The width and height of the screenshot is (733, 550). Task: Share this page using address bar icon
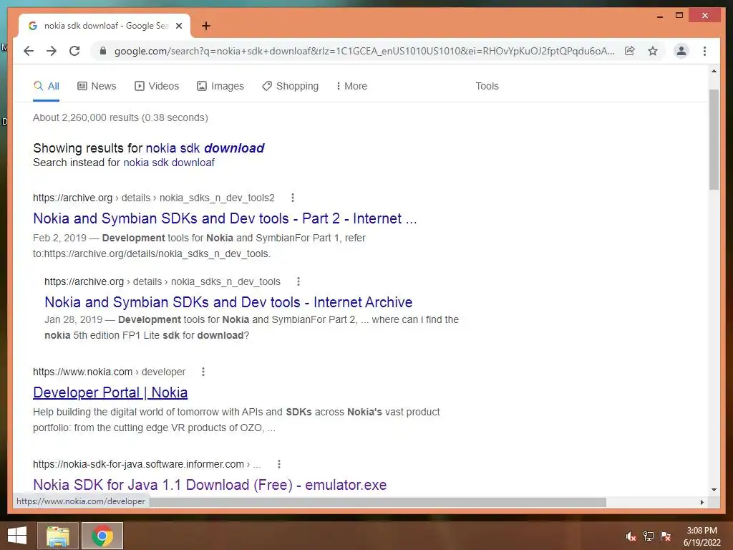630,51
